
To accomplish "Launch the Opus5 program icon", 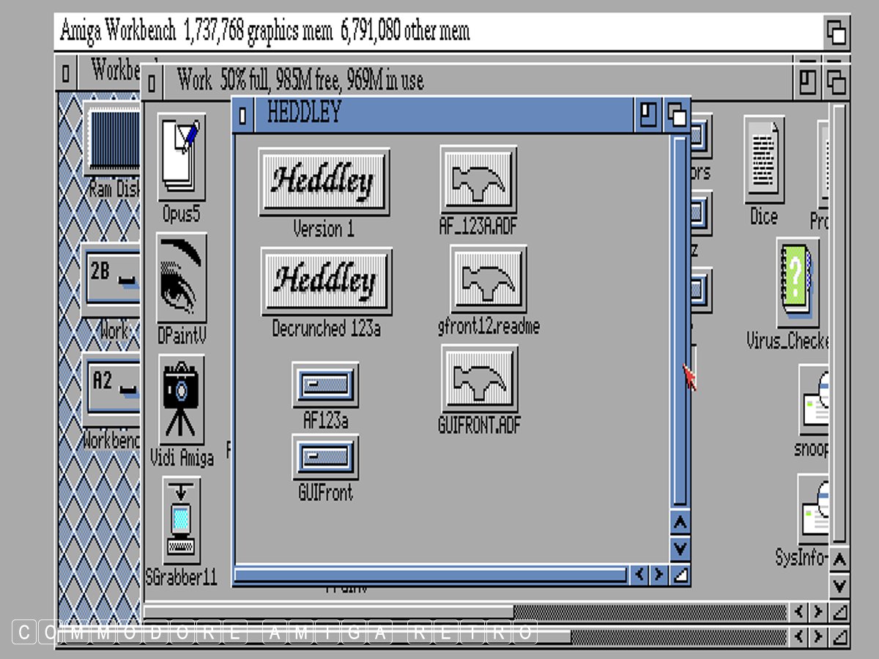I will coord(181,155).
